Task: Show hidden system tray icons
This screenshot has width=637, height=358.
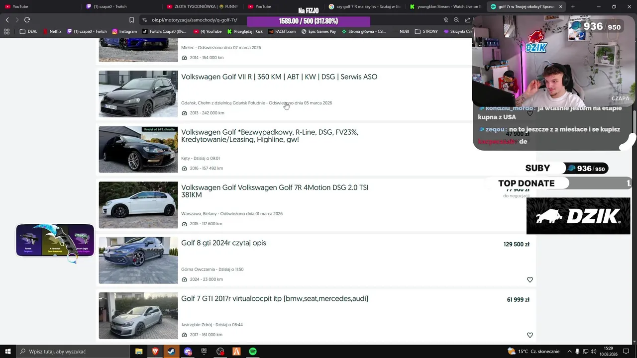Action: [569, 352]
